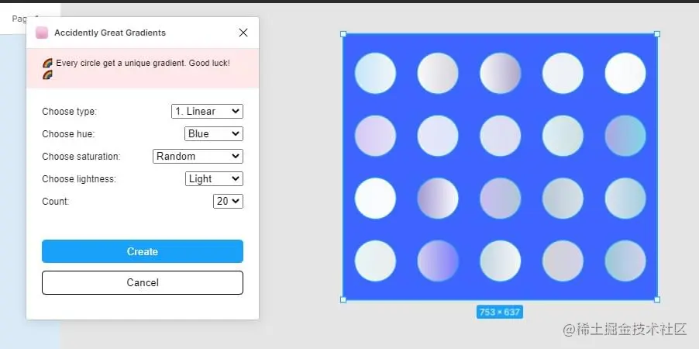Click the 753 × 637 size label
699x349 pixels.
tap(500, 312)
